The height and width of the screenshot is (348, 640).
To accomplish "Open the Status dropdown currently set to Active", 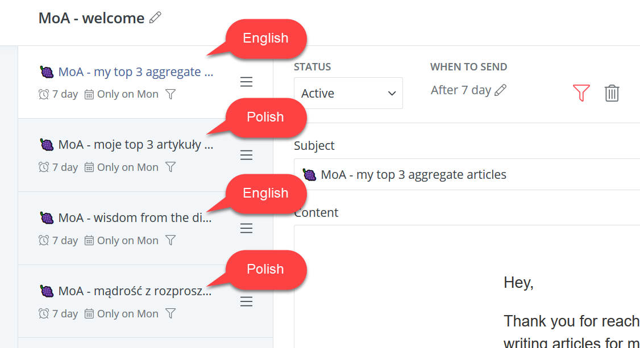I will (348, 93).
